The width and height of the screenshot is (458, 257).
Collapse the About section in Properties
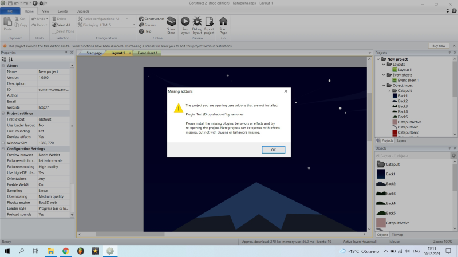3,66
